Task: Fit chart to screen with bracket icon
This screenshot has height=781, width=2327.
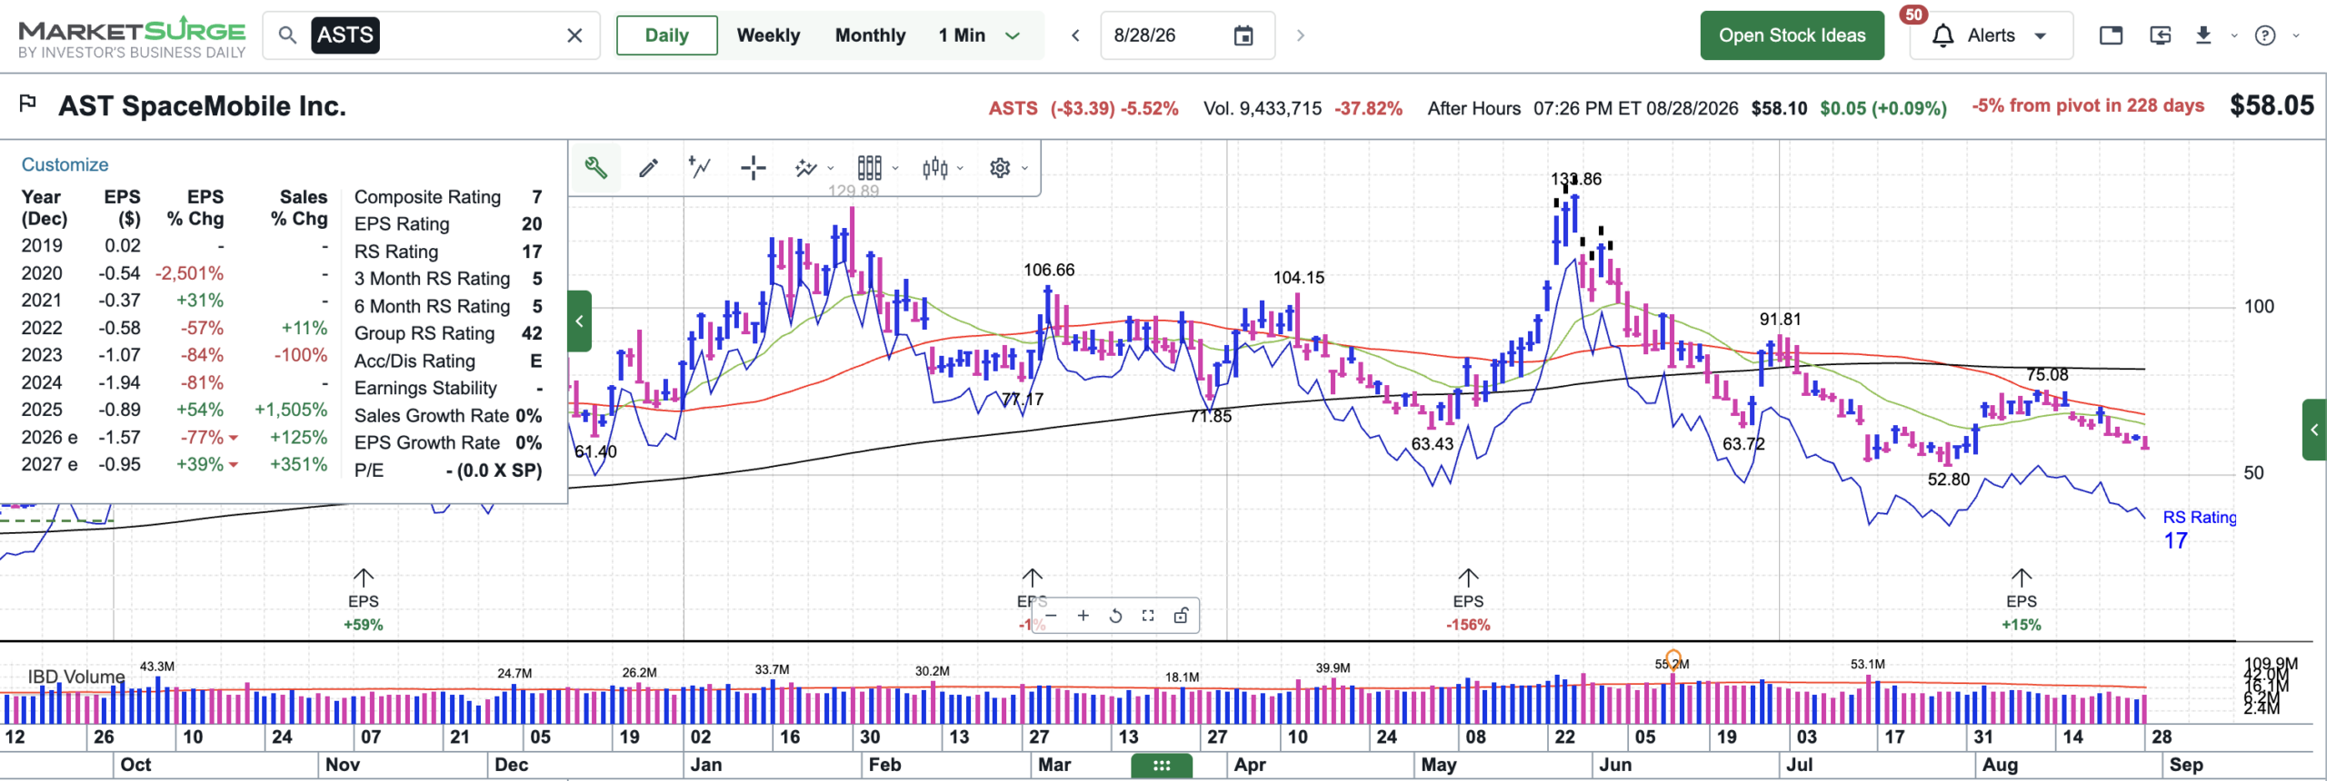Action: [1148, 616]
